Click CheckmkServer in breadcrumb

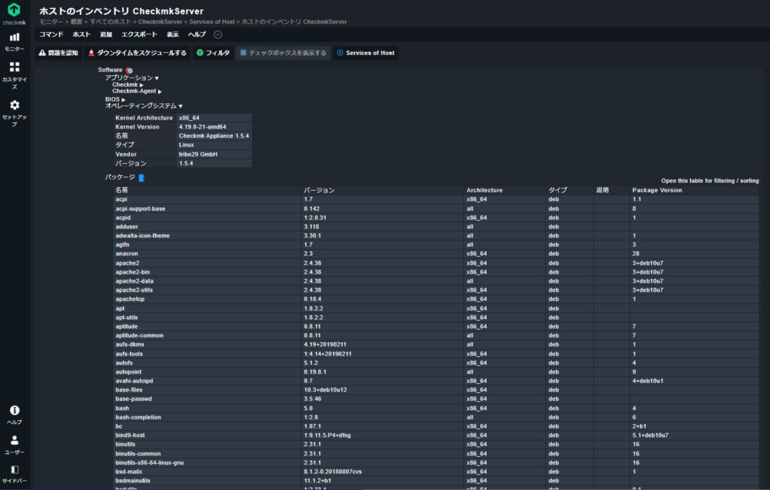160,22
